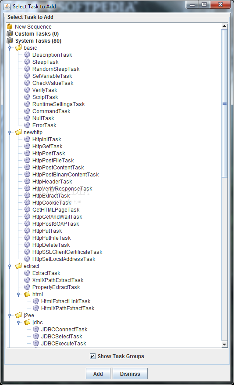Click the newhttp folder icon
Screen dimensions: 234x385
(18, 132)
